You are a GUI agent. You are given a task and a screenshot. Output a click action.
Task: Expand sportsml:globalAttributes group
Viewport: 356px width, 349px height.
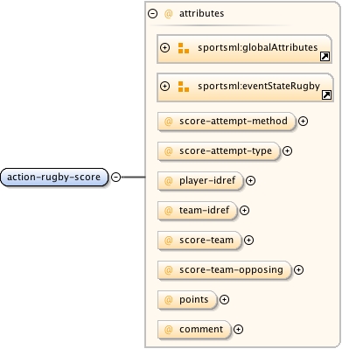[165, 47]
